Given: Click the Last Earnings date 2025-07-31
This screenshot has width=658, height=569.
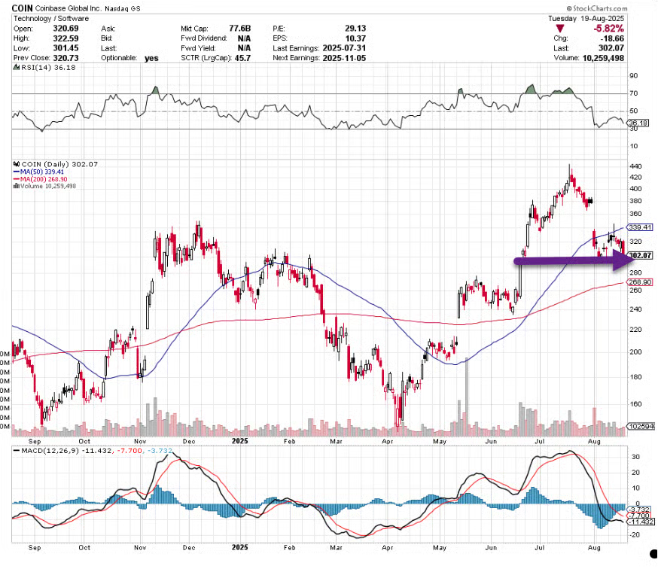Looking at the screenshot, I should tap(344, 48).
